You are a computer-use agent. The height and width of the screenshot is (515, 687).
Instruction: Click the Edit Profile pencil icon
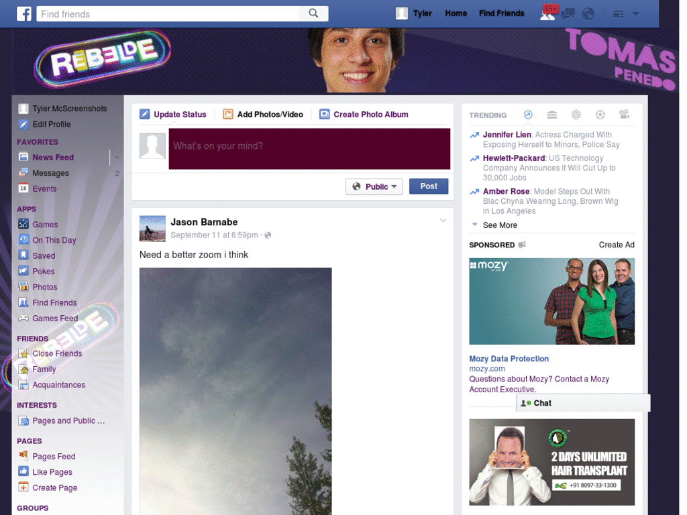pyautogui.click(x=23, y=124)
